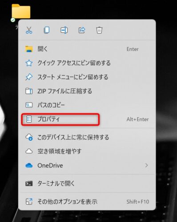
Task: Click the show more options icon
Action: tap(29, 202)
